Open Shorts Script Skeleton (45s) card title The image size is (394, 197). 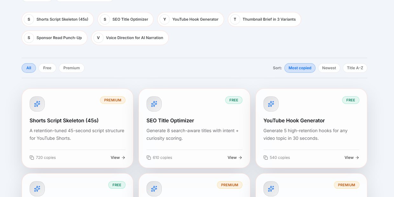click(64, 121)
